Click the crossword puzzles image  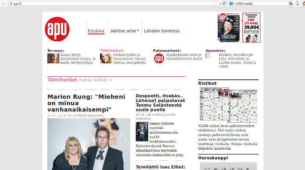pos(228,105)
